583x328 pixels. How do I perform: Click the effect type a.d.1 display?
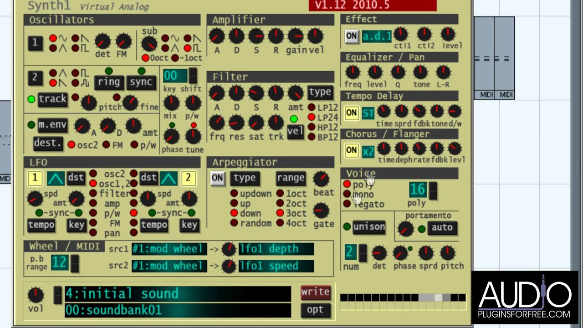coord(376,36)
